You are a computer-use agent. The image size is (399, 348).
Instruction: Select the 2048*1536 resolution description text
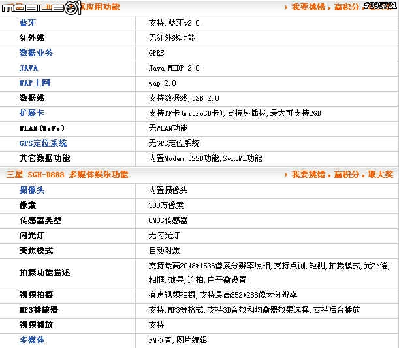[x=269, y=273]
